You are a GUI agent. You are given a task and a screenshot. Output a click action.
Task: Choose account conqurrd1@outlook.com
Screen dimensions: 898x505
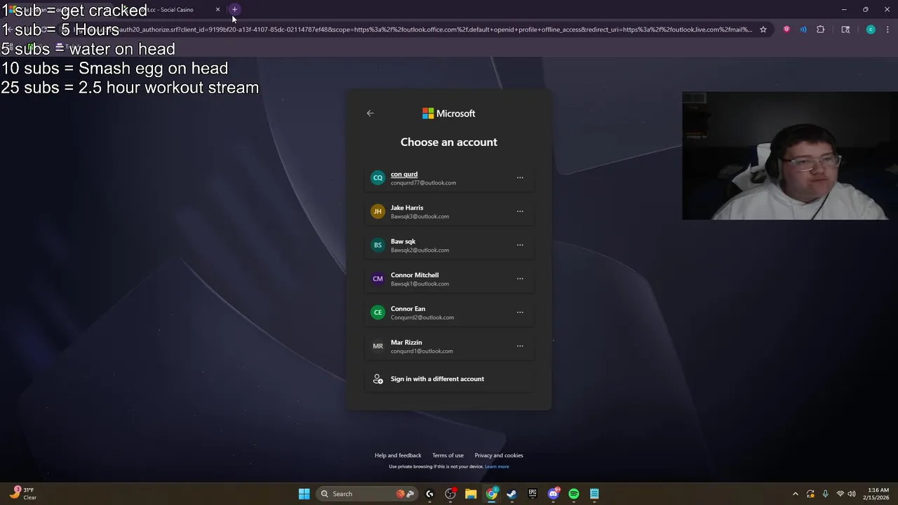(422, 351)
